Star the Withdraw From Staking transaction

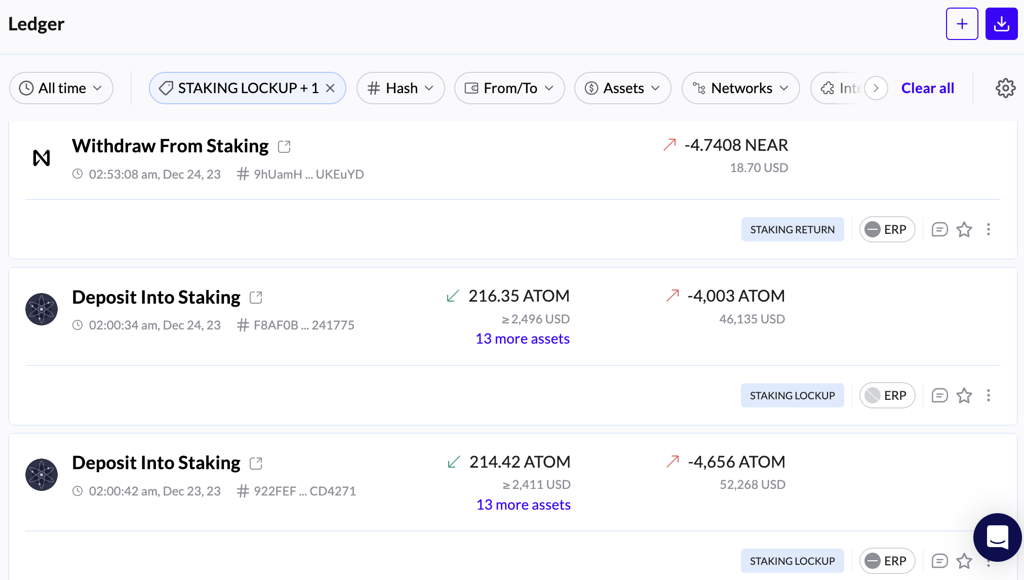(964, 230)
